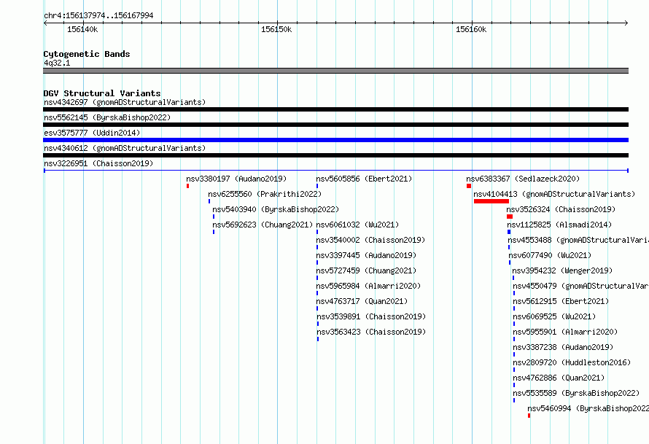649x444 pixels.
Task: Click nsv3526324 Chaisson2019 label
Action: pos(561,209)
